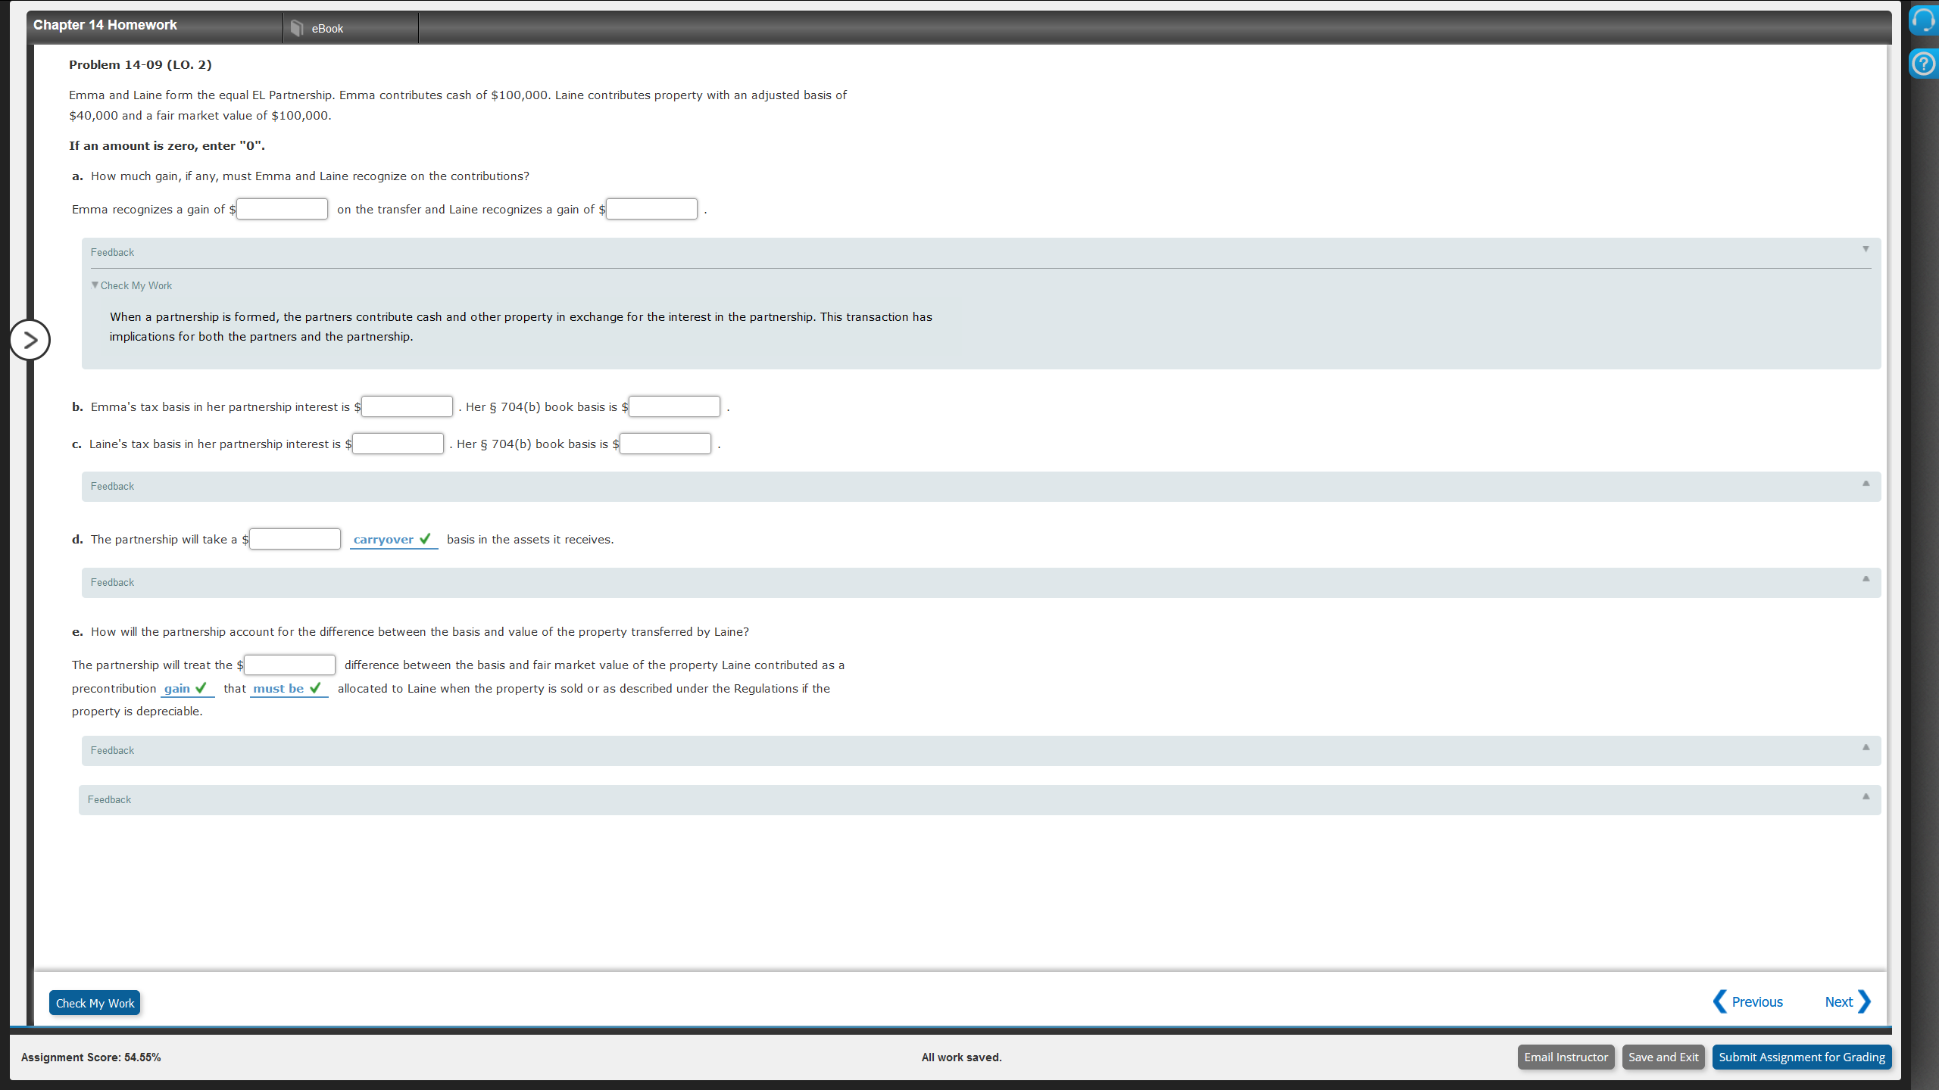1939x1090 pixels.
Task: Open the eBook book icon
Action: coord(297,28)
